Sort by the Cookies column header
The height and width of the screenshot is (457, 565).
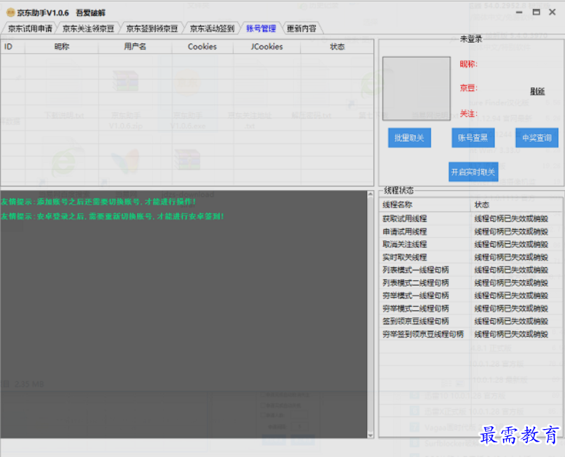point(202,46)
